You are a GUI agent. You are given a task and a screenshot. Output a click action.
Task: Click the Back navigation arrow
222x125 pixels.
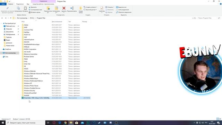coord(2,18)
